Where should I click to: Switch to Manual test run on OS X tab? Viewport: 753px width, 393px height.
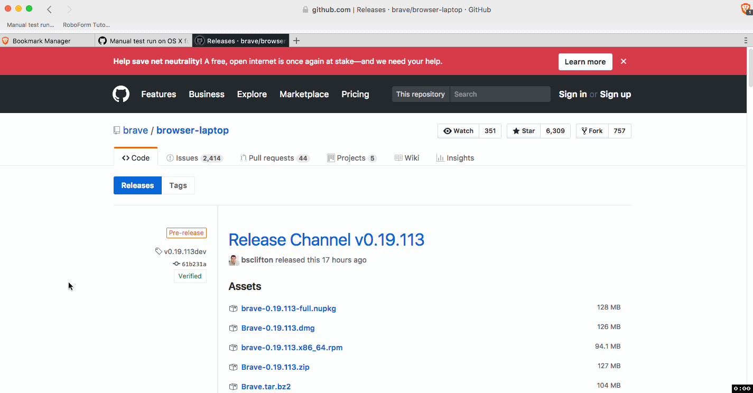[x=144, y=41]
